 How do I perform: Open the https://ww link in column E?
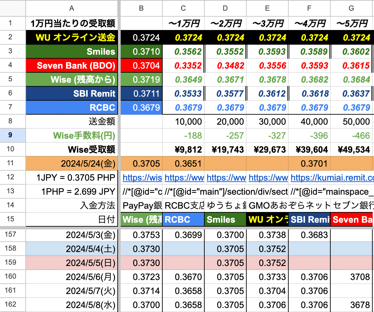[268, 177]
